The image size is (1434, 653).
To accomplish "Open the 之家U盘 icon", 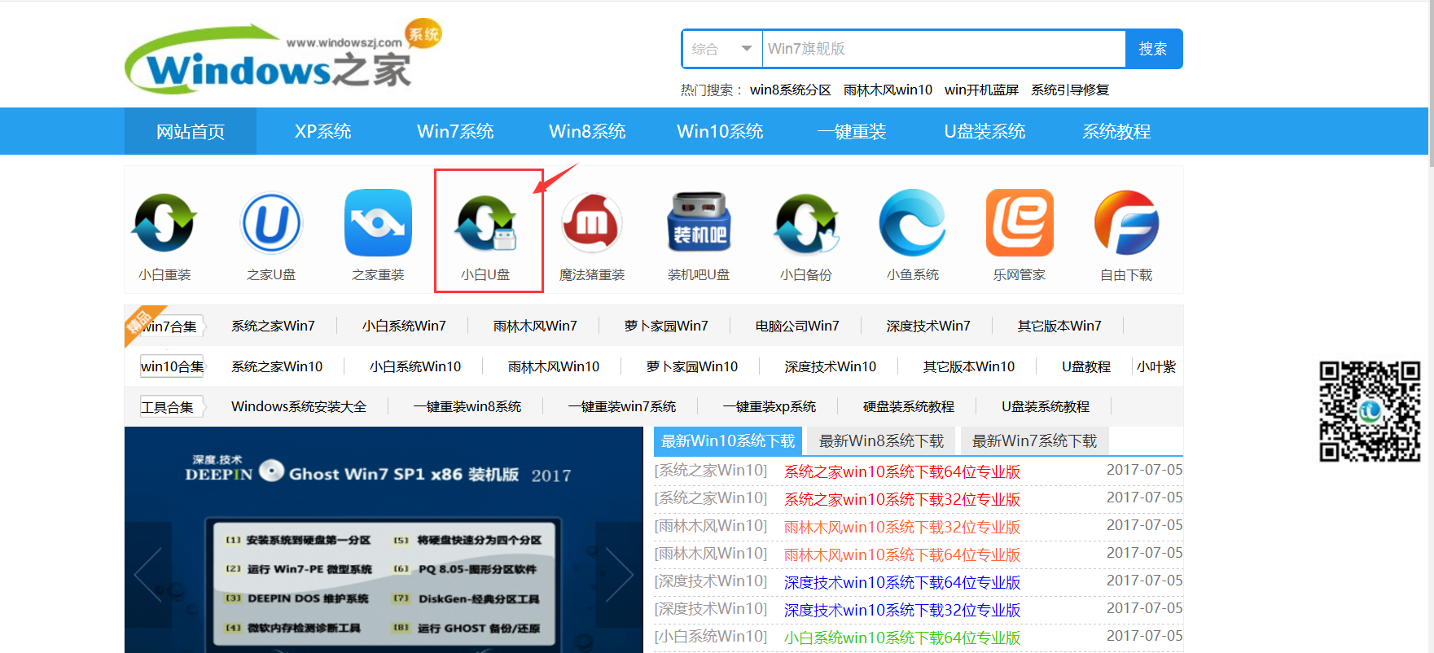I will (271, 223).
